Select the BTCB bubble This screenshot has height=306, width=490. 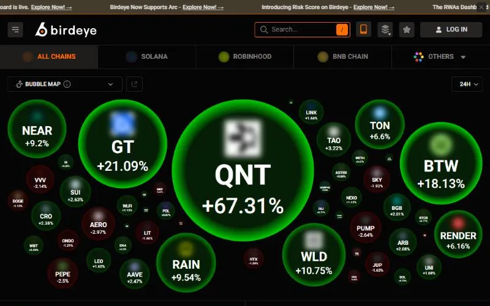(x=423, y=217)
